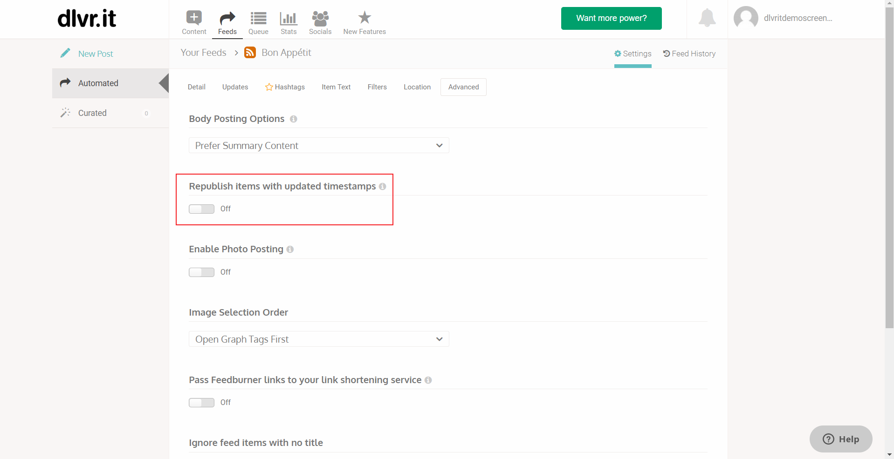Click the notifications bell icon
894x459 pixels.
click(707, 18)
